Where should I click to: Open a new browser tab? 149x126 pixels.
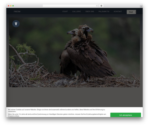point(141,7)
